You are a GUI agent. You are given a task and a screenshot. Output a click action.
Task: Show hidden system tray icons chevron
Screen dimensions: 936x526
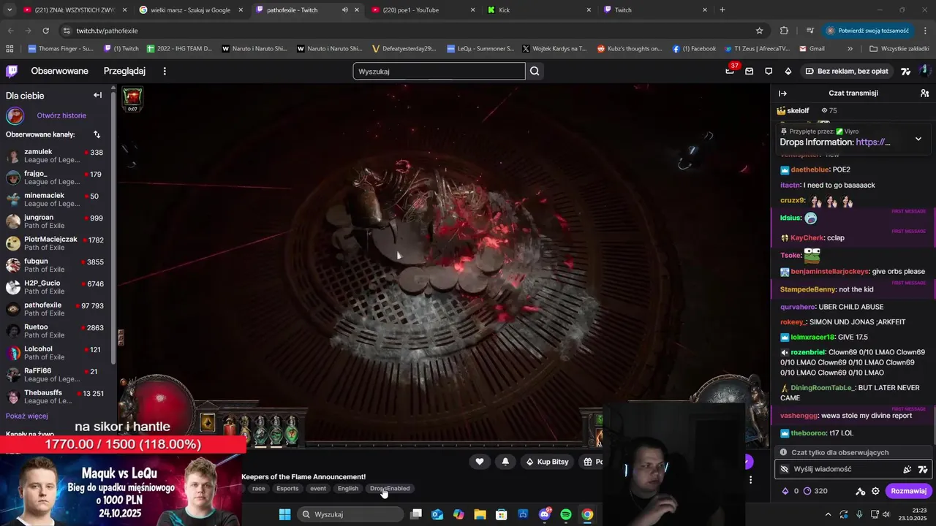pos(828,514)
